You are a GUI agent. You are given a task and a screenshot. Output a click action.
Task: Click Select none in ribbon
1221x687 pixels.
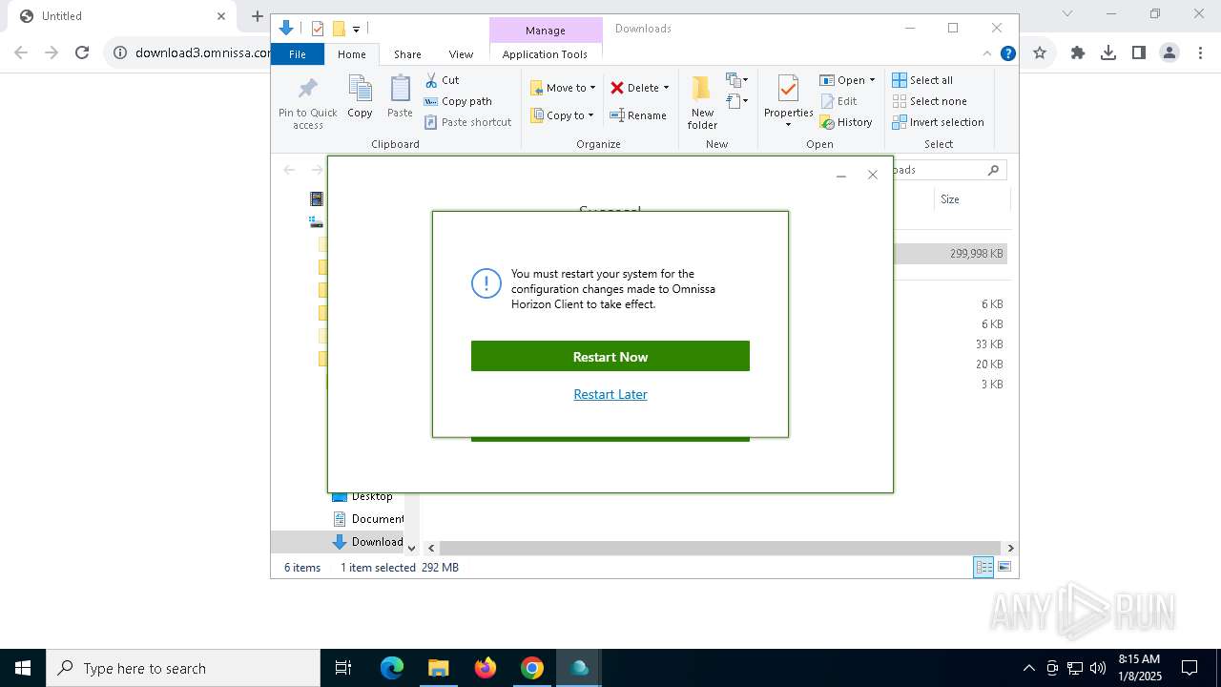coord(930,101)
